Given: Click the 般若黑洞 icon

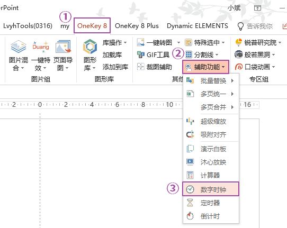Looking at the screenshot, I should (x=238, y=54).
